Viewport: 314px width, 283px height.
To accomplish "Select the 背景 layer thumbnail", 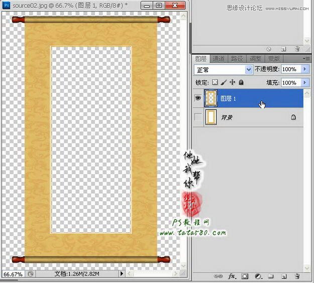I will pos(211,117).
